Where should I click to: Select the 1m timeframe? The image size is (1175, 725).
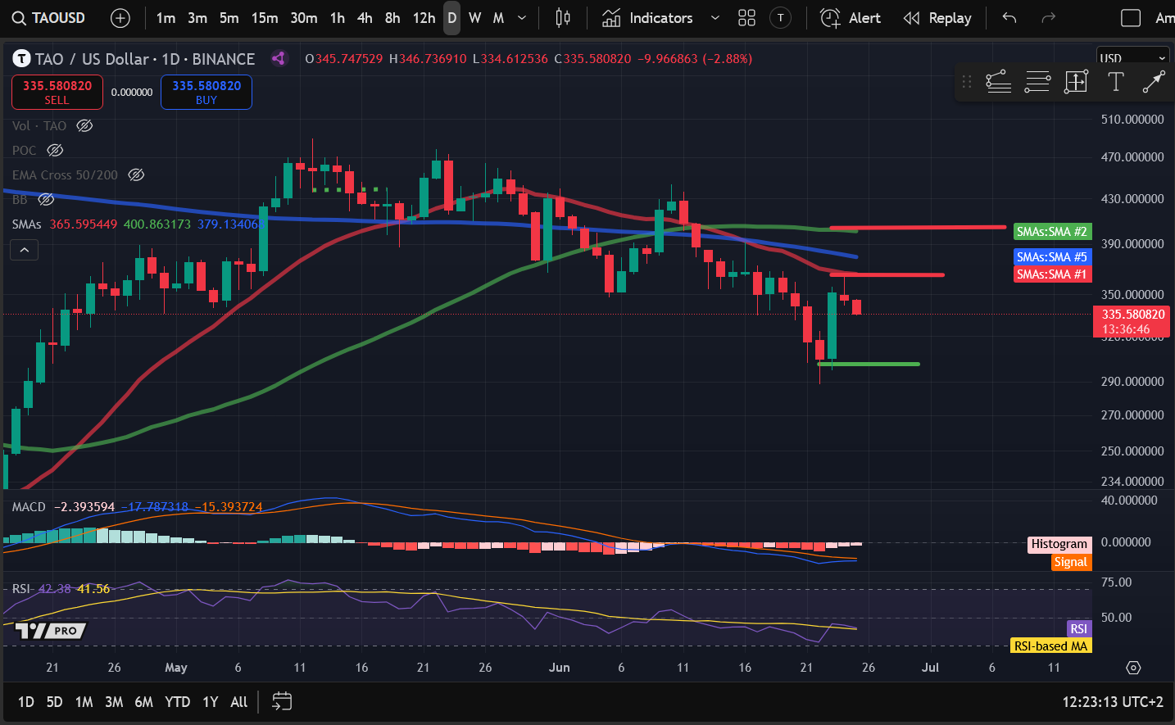166,18
